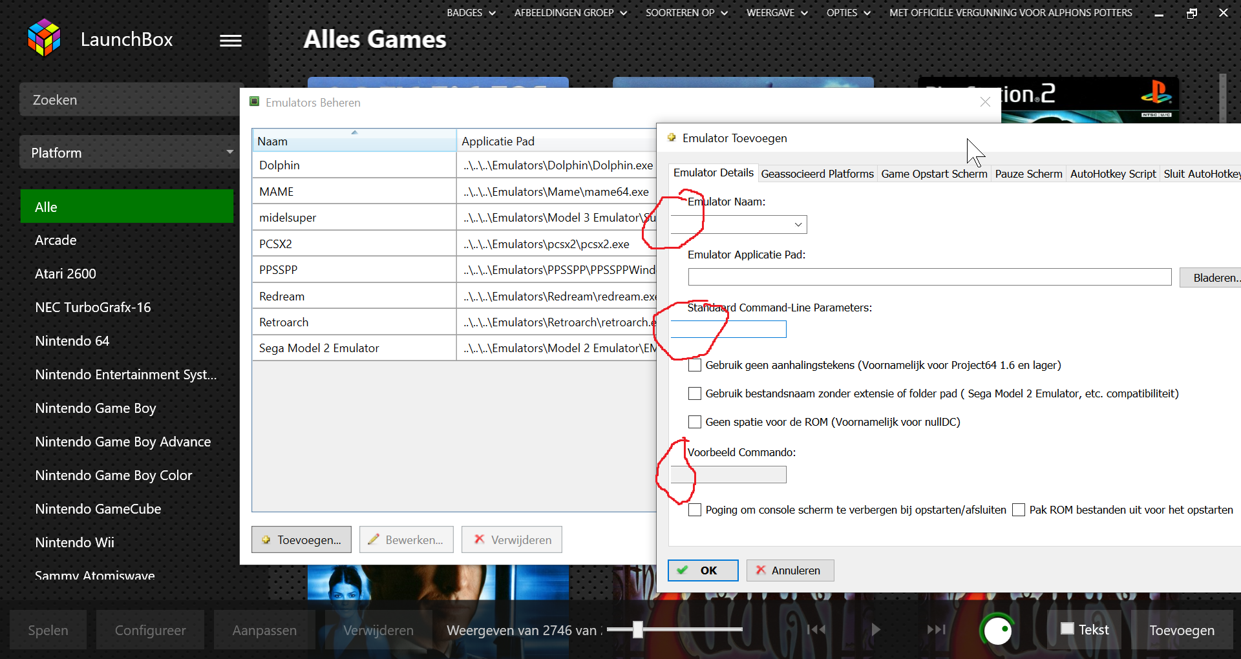Open the OPTIES dropdown menu

[x=848, y=12]
